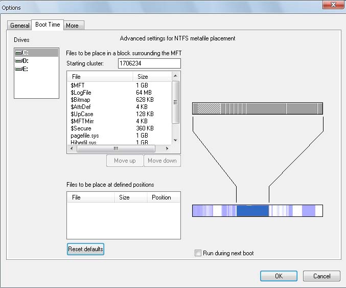Select the $MFTMirr file row

click(x=119, y=121)
